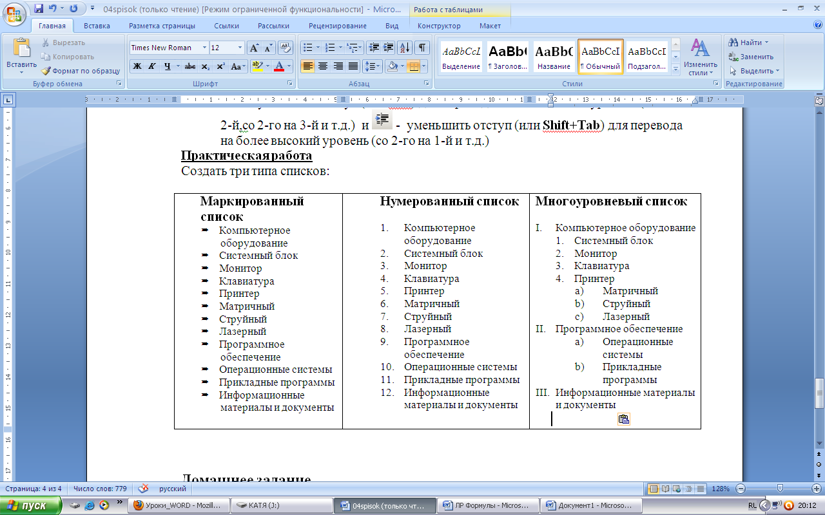Open the Change Case (Aa) dropdown
825x515 pixels.
238,66
